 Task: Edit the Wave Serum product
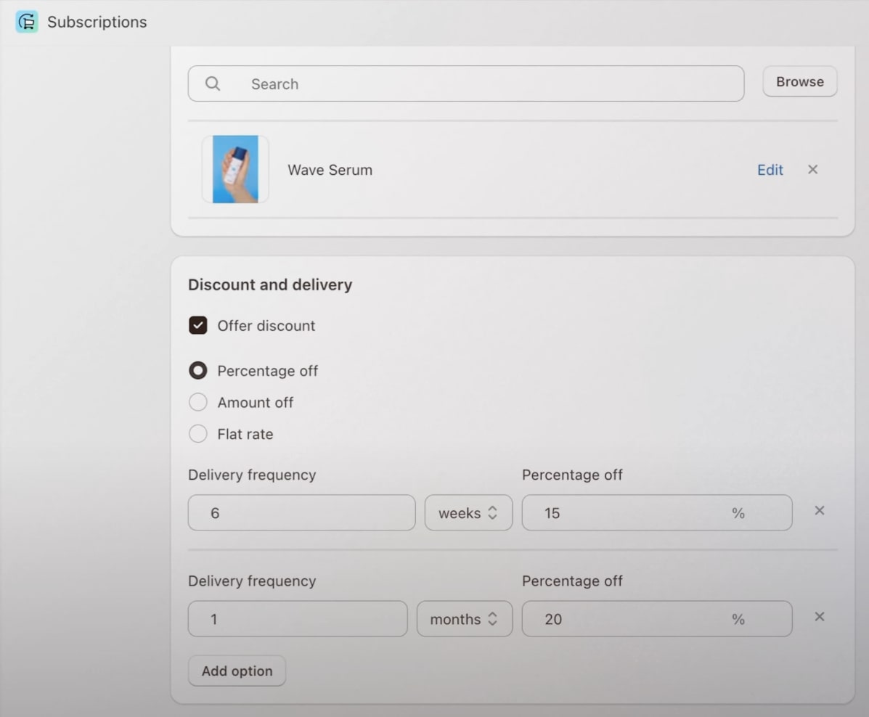coord(770,169)
